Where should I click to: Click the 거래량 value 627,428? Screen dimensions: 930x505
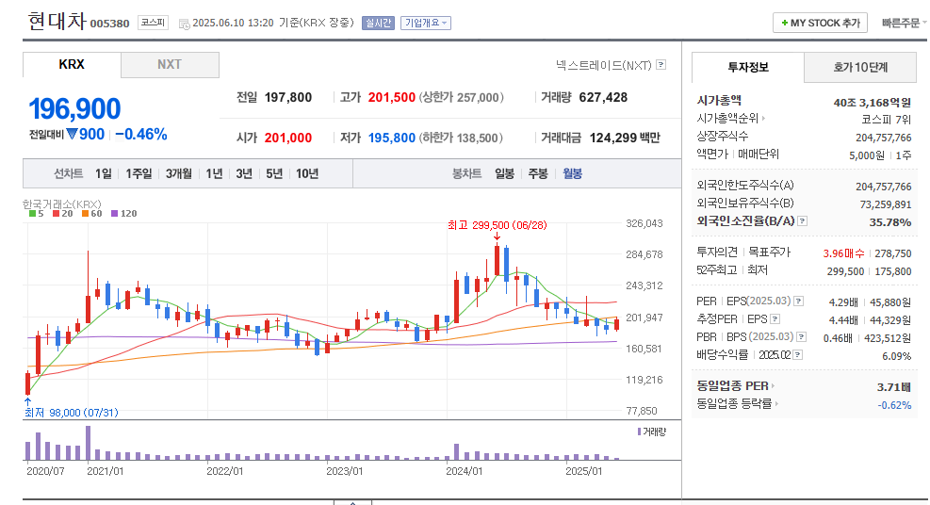point(603,97)
